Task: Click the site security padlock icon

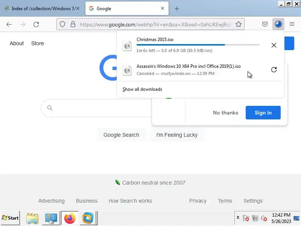Action: coord(73,24)
